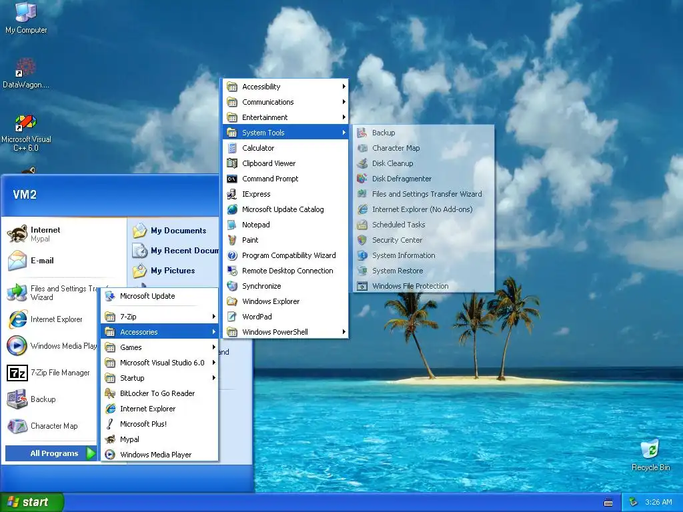Click the Safely Remove Hardware tray icon
The height and width of the screenshot is (512, 683).
click(x=634, y=502)
